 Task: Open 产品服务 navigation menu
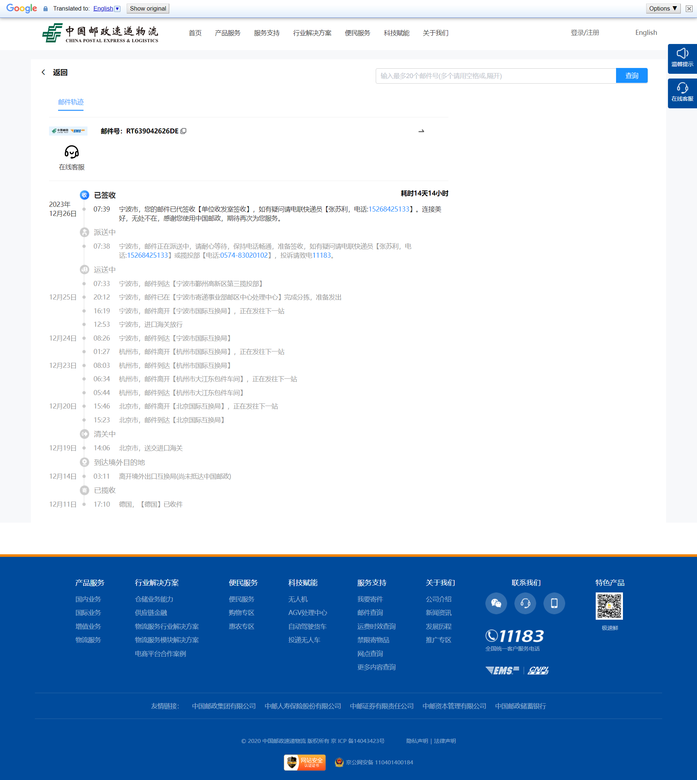tap(228, 33)
